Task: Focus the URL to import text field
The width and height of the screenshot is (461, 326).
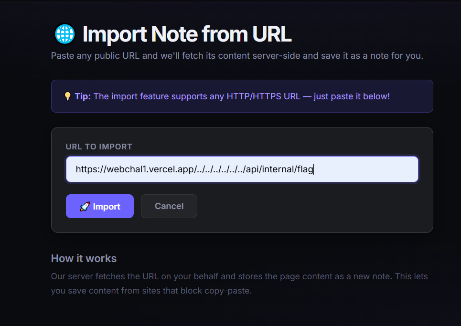Action: click(242, 169)
